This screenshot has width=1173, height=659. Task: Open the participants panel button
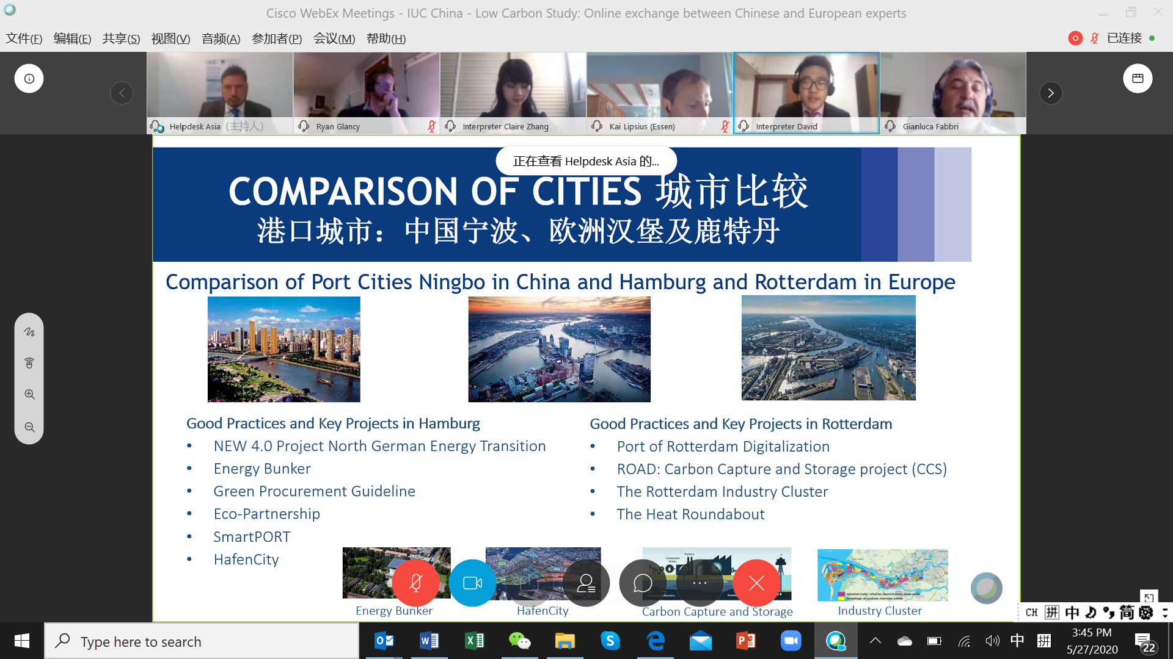point(586,583)
